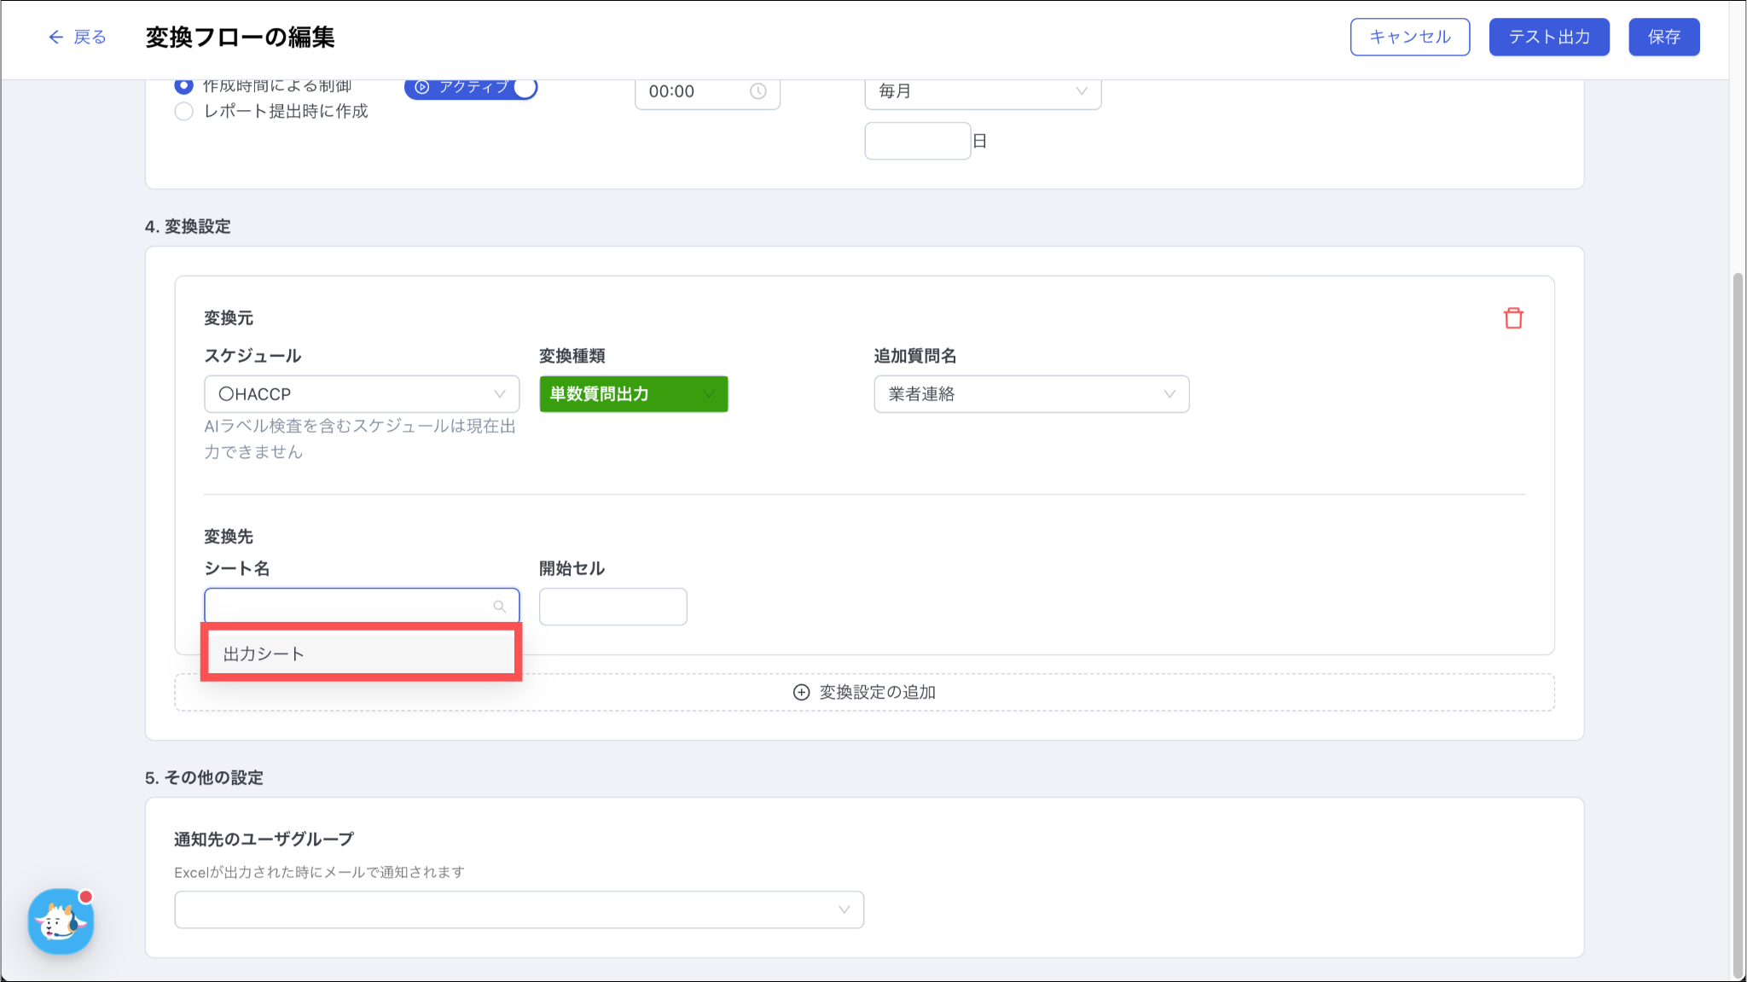This screenshot has width=1747, height=982.
Task: Select レポート提出時に作成 radio button
Action: (183, 112)
